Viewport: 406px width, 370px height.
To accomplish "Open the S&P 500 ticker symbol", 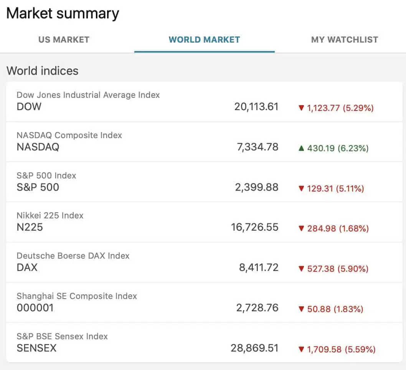I will click(38, 187).
